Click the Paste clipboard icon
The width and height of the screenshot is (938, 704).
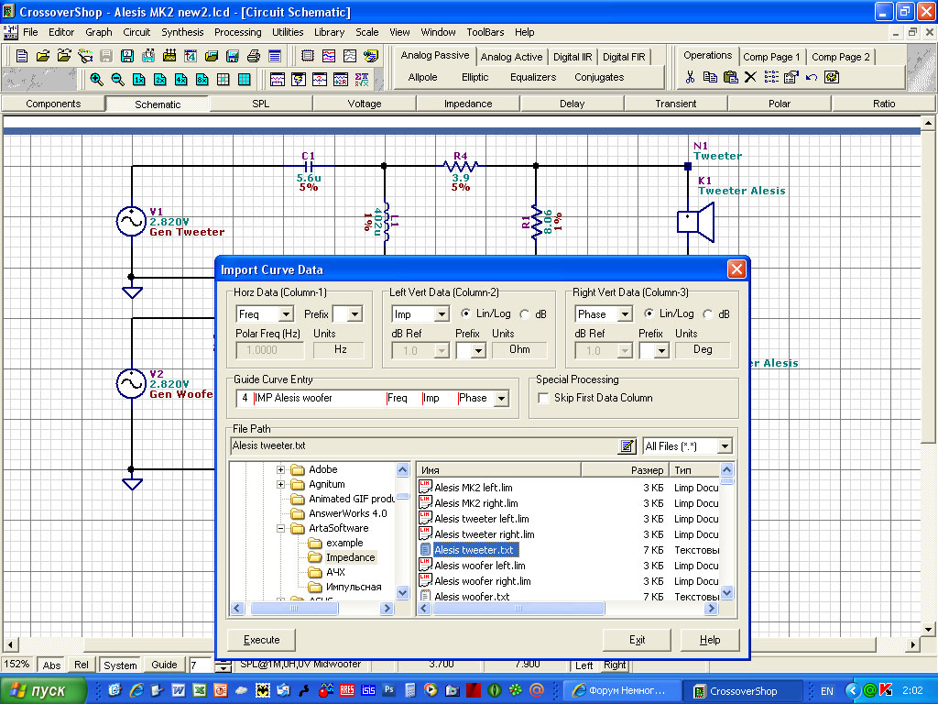click(730, 77)
